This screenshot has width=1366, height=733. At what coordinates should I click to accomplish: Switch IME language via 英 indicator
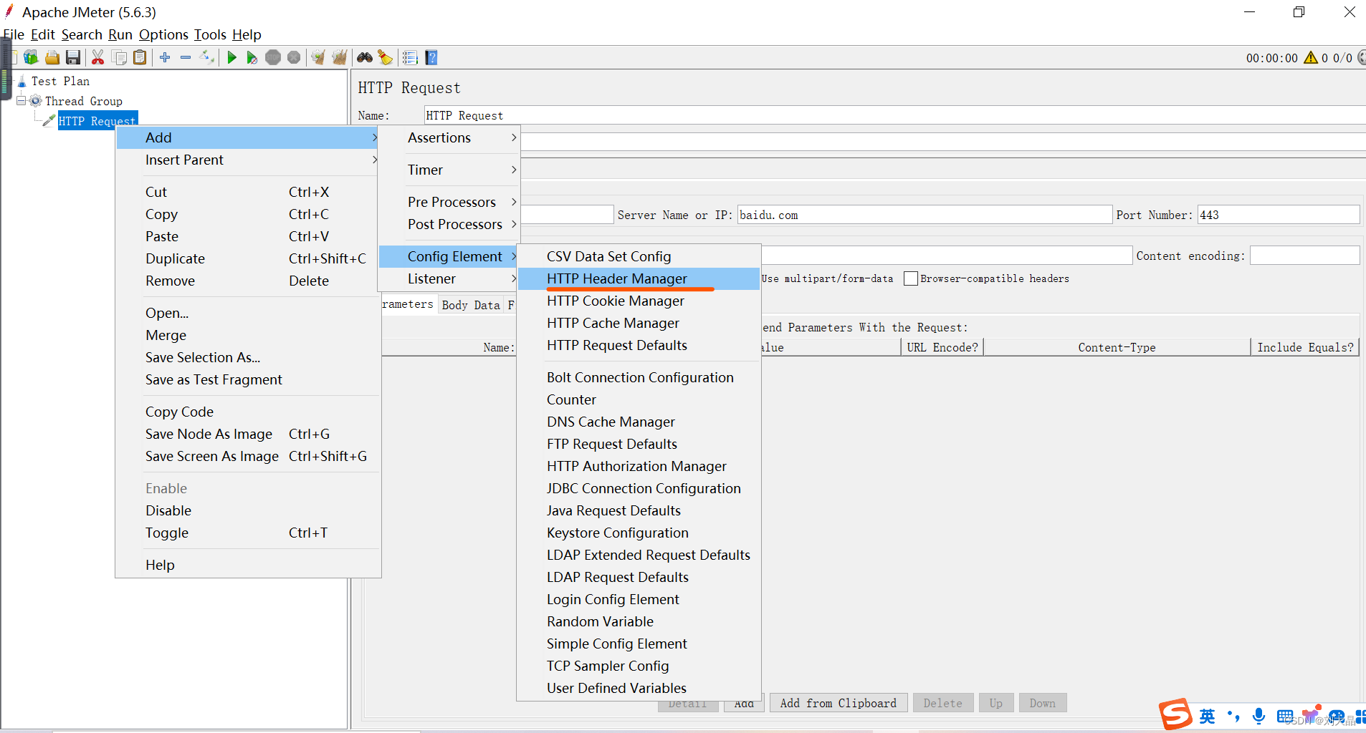(x=1208, y=716)
